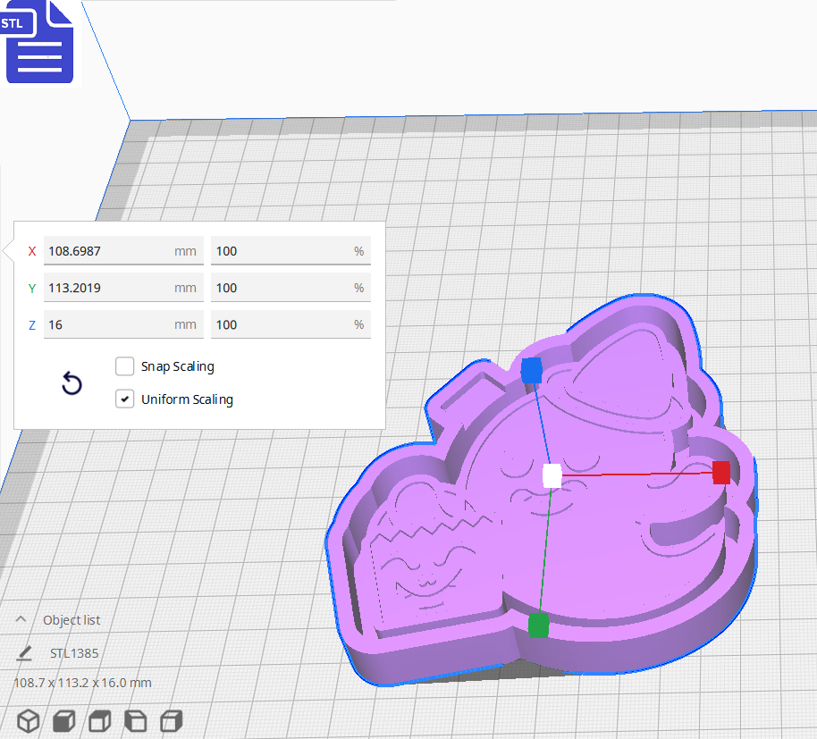This screenshot has width=817, height=739.
Task: Click the STL file icon in the corner
Action: pyautogui.click(x=39, y=41)
